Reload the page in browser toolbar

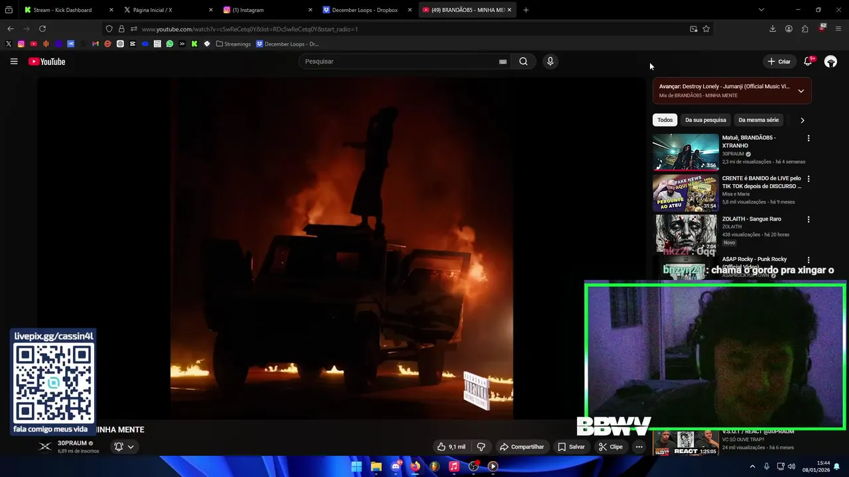tap(42, 29)
